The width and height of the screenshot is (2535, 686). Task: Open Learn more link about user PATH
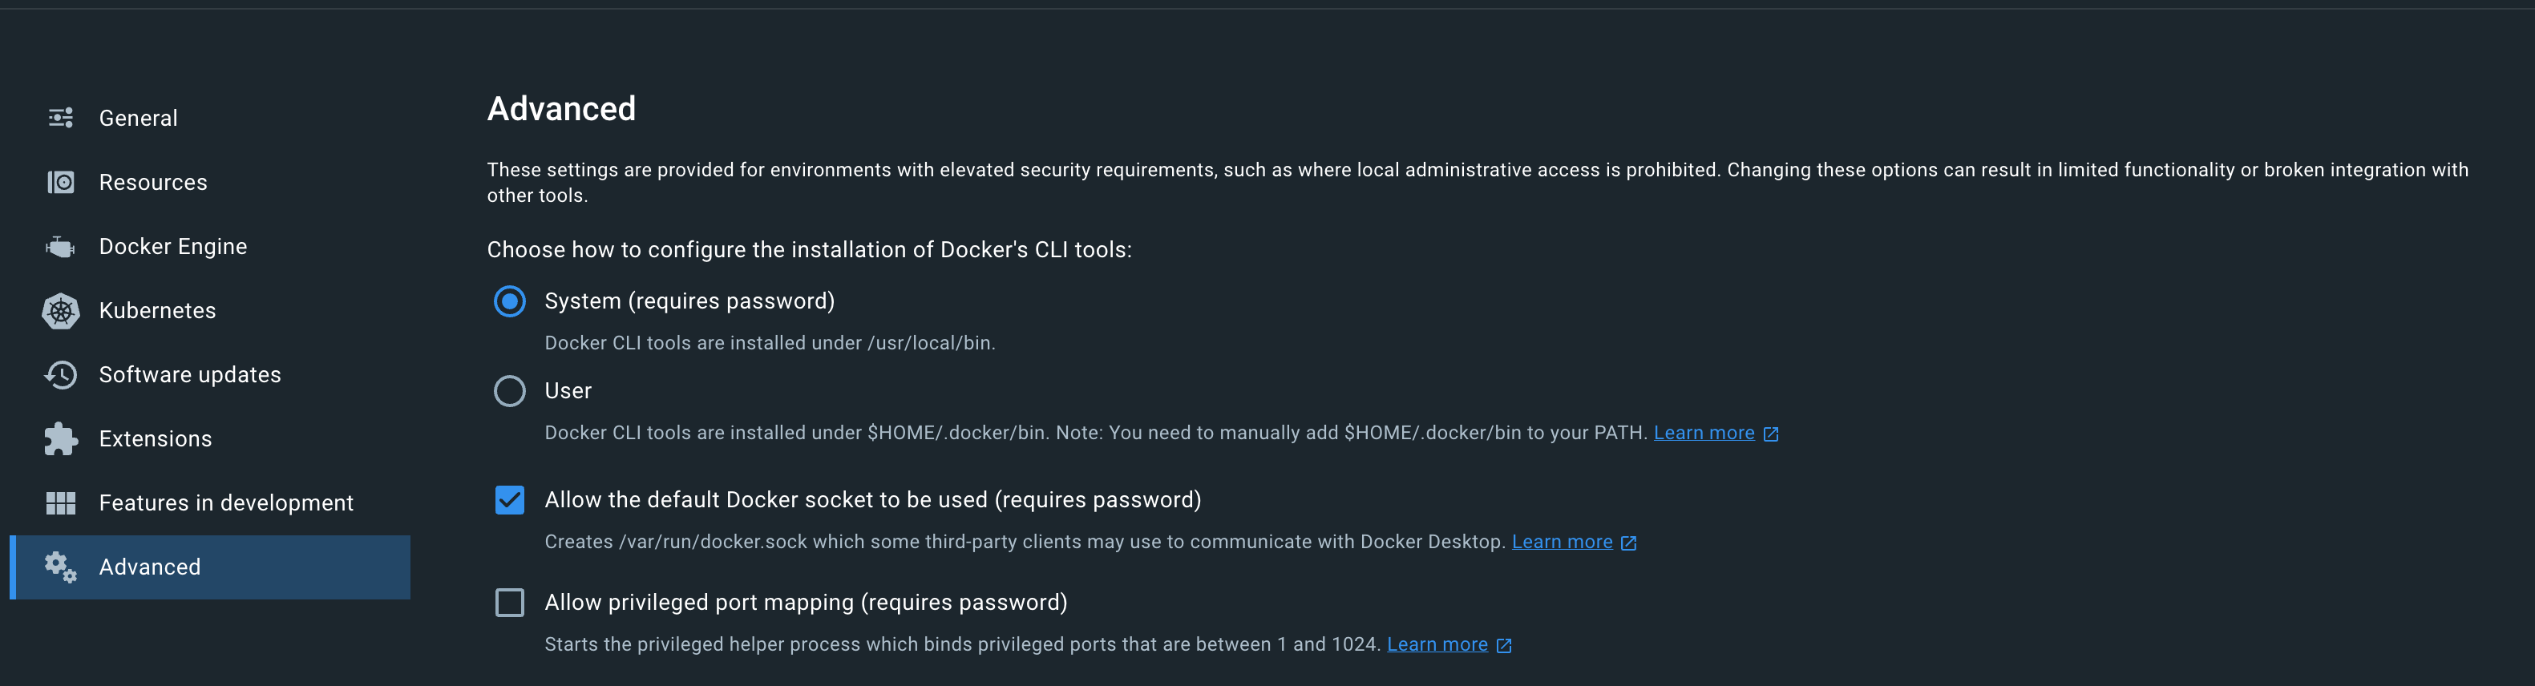point(1704,433)
